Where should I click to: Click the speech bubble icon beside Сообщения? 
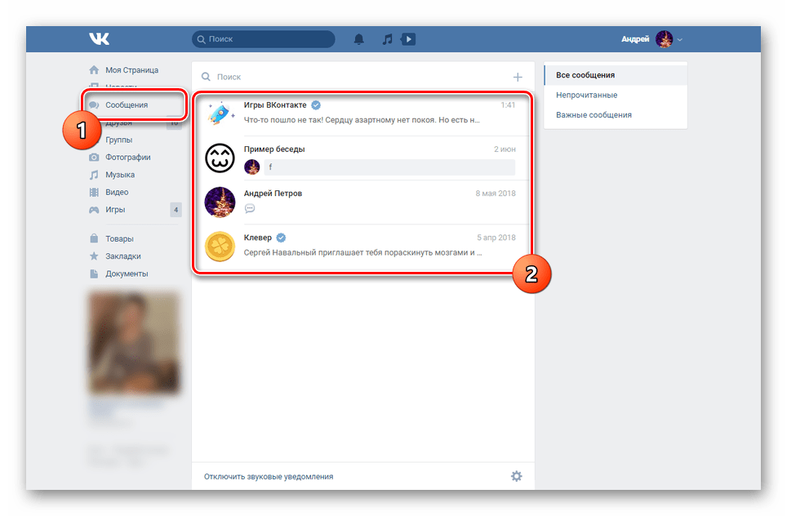click(x=94, y=105)
